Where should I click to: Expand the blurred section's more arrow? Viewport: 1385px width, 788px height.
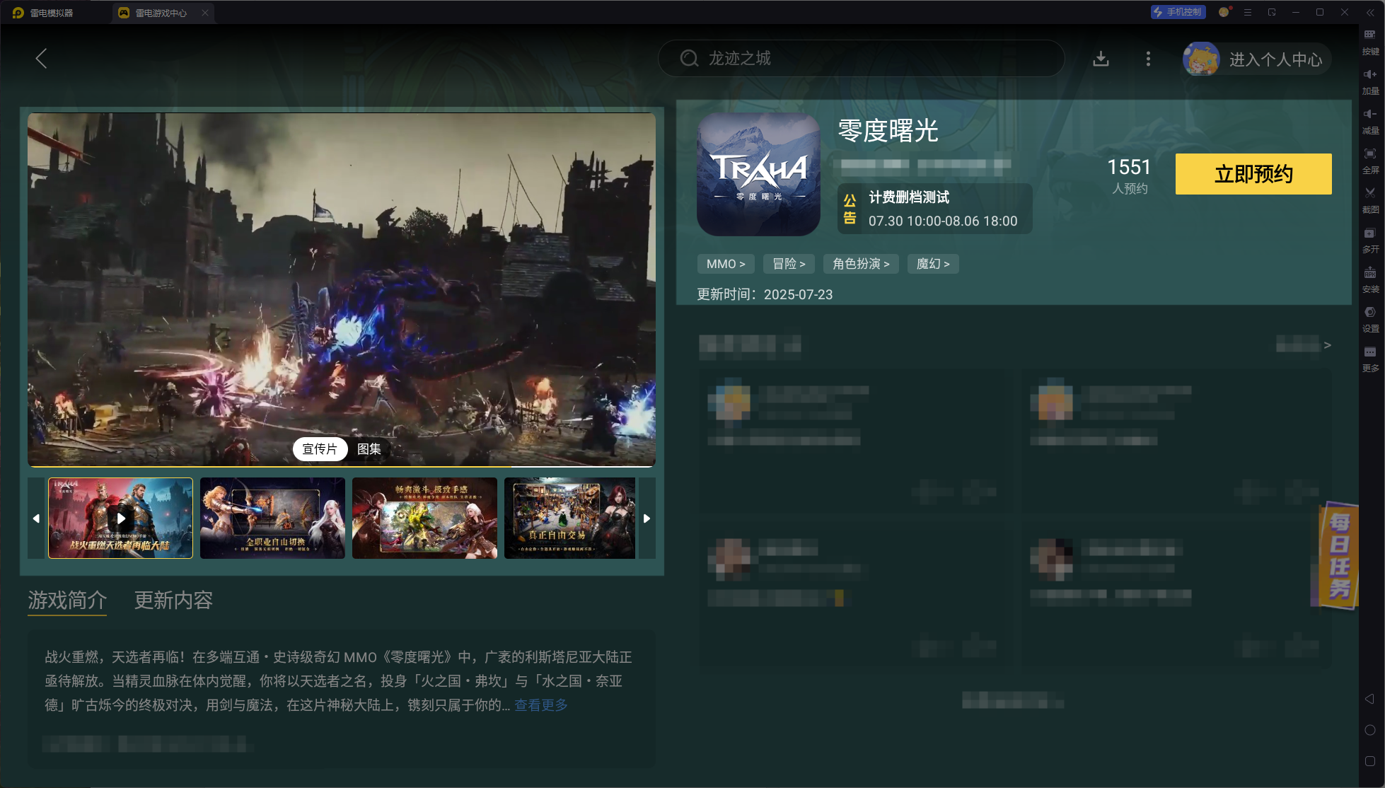pyautogui.click(x=1327, y=345)
